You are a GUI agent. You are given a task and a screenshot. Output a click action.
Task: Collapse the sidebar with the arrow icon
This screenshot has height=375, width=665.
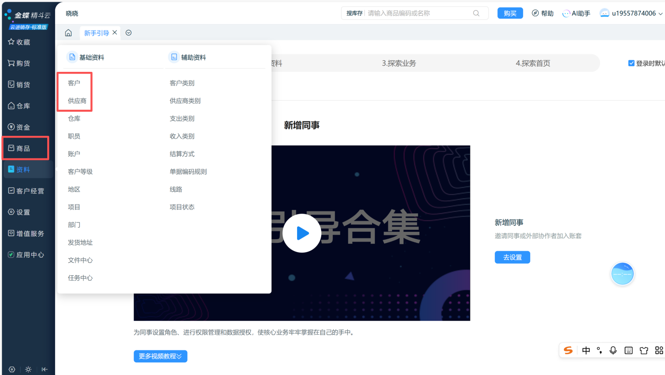pyautogui.click(x=44, y=369)
